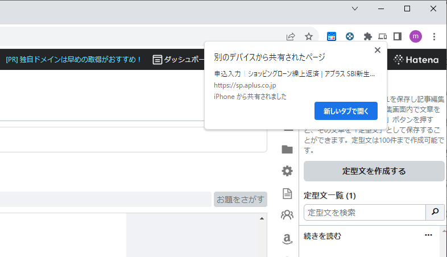Click the 定型文一覧 (1) heading

point(329,196)
